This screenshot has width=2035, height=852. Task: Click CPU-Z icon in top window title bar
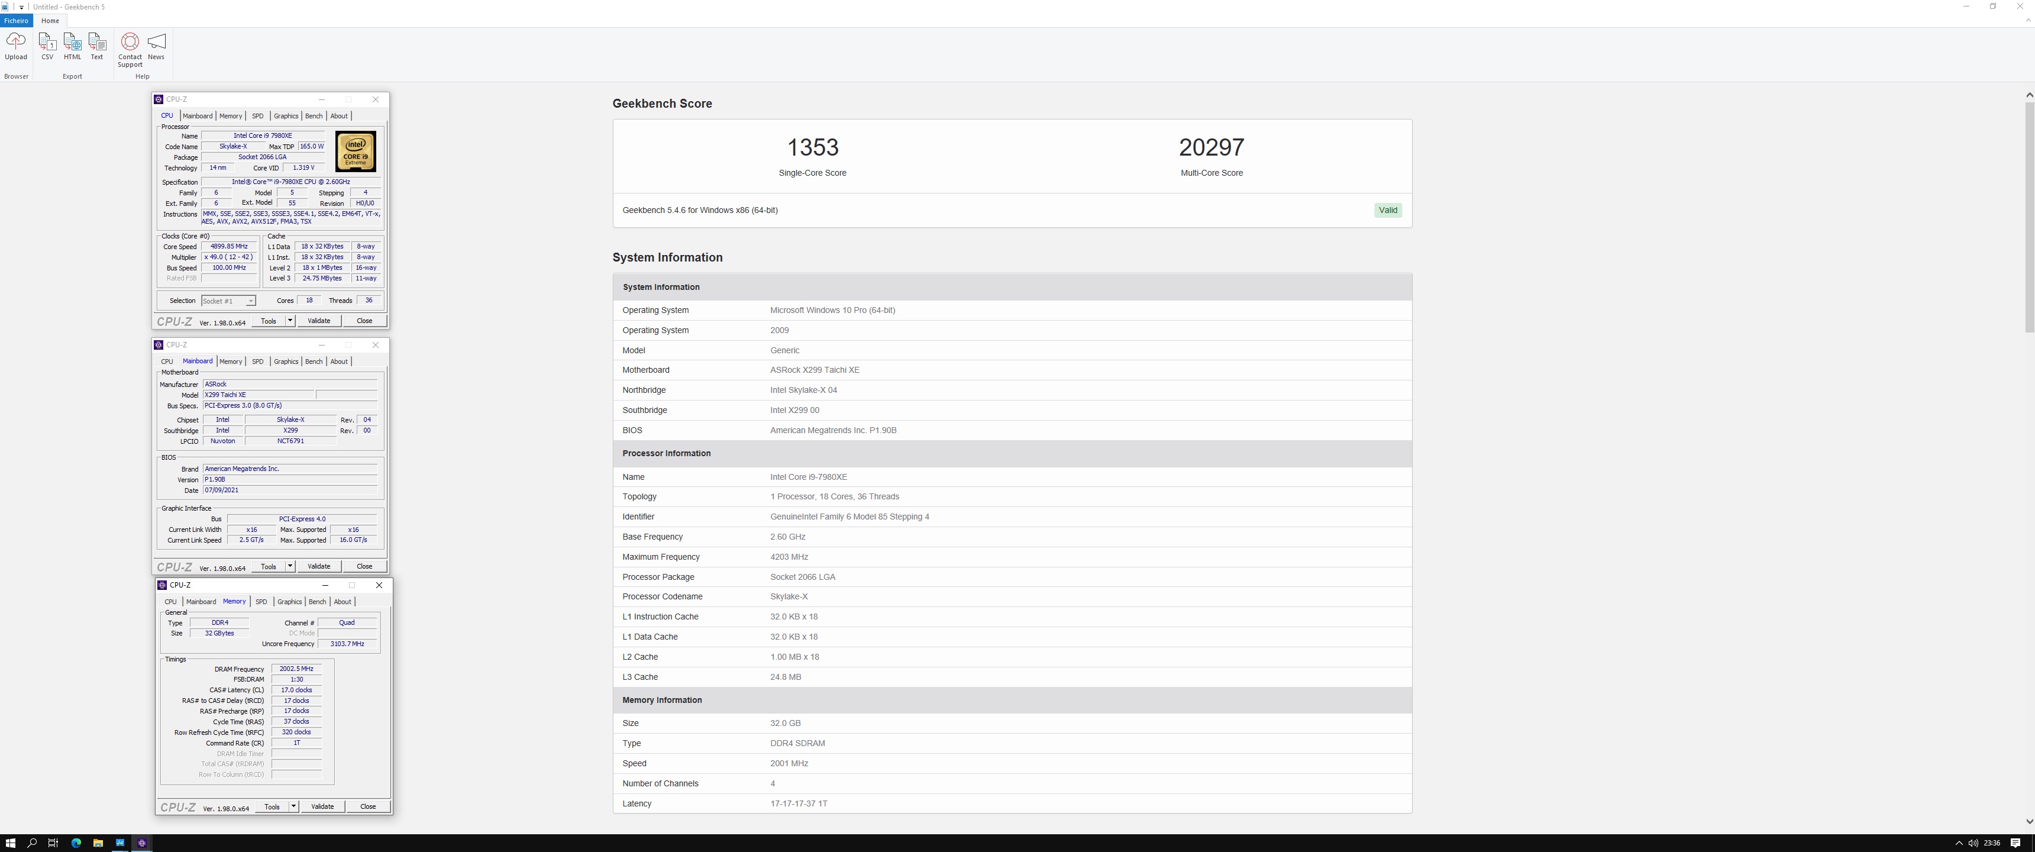click(x=159, y=99)
